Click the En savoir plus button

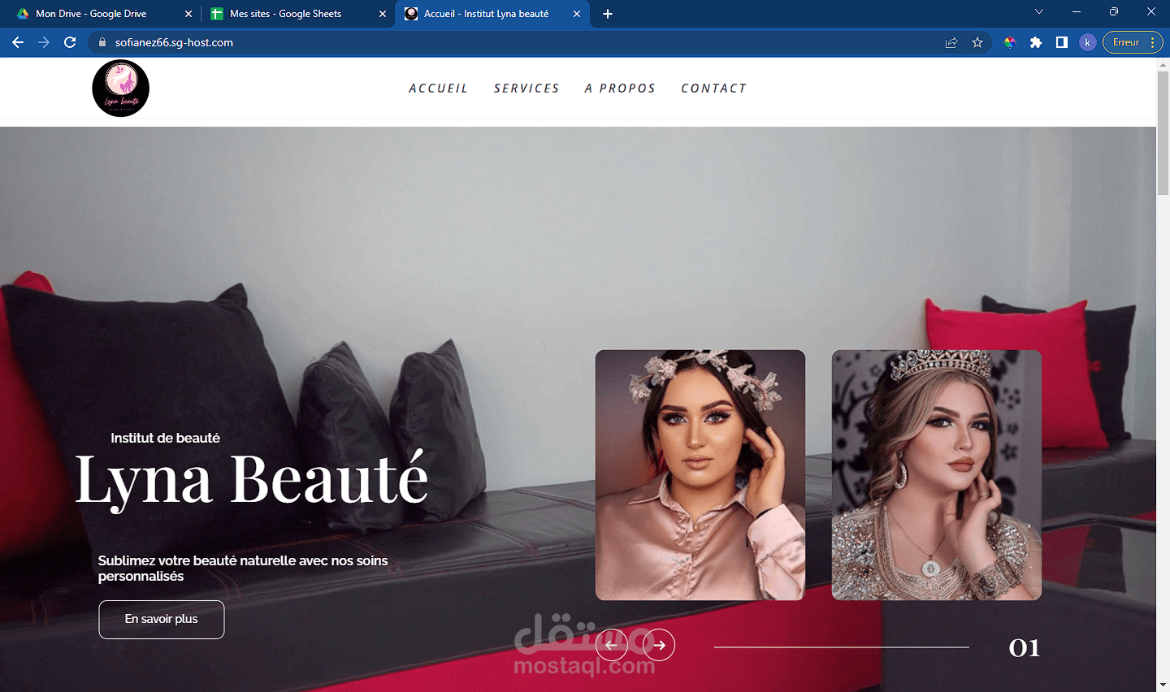click(162, 619)
